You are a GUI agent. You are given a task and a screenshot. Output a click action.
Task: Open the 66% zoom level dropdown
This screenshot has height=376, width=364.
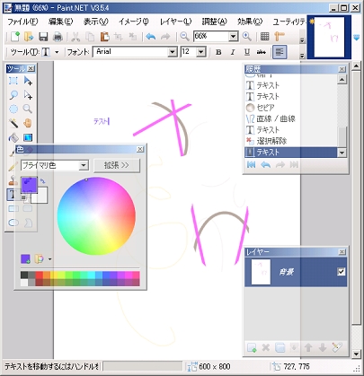[x=233, y=37]
